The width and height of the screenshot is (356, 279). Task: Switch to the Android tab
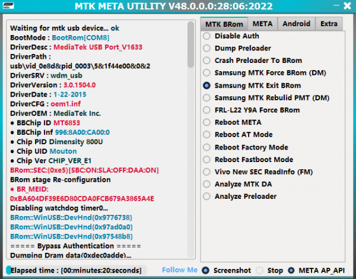tap(296, 24)
